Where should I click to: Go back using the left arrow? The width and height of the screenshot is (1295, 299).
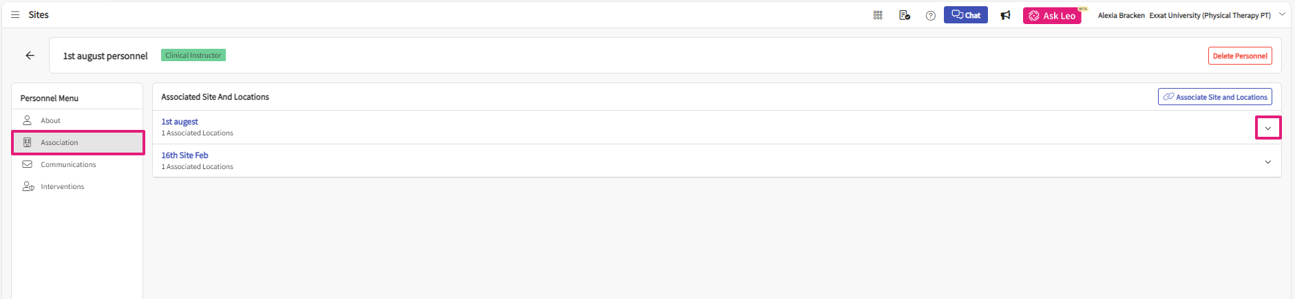(30, 56)
